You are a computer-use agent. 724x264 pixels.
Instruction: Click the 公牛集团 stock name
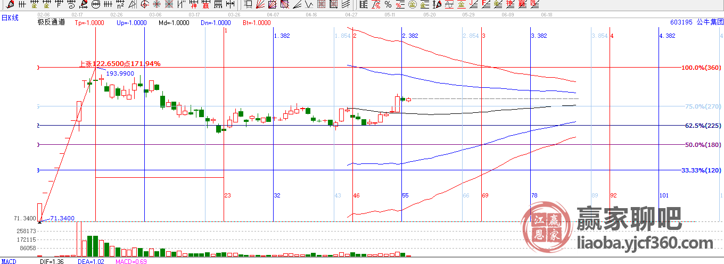click(710, 22)
